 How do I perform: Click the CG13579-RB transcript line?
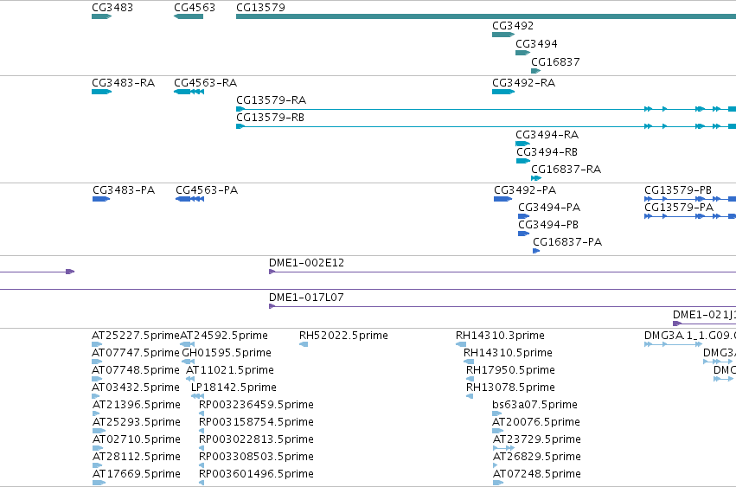pos(486,126)
